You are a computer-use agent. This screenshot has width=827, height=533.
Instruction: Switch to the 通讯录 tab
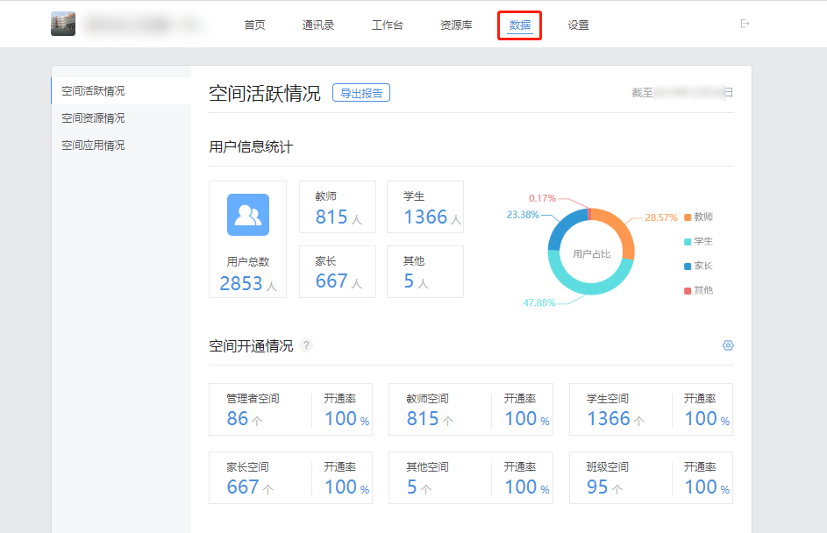pyautogui.click(x=318, y=25)
